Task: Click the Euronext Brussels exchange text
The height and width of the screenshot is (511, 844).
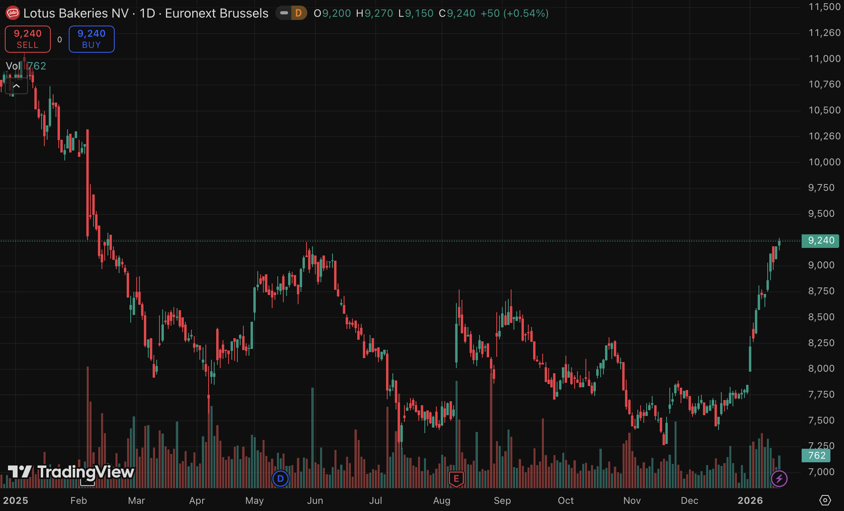Action: (217, 13)
